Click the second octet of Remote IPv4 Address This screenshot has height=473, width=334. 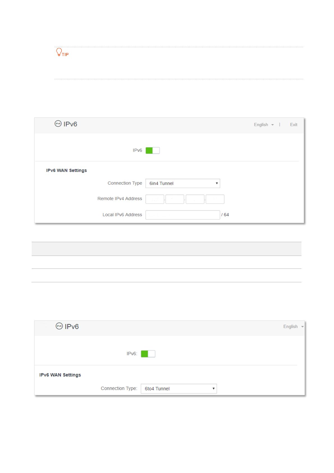coord(175,199)
